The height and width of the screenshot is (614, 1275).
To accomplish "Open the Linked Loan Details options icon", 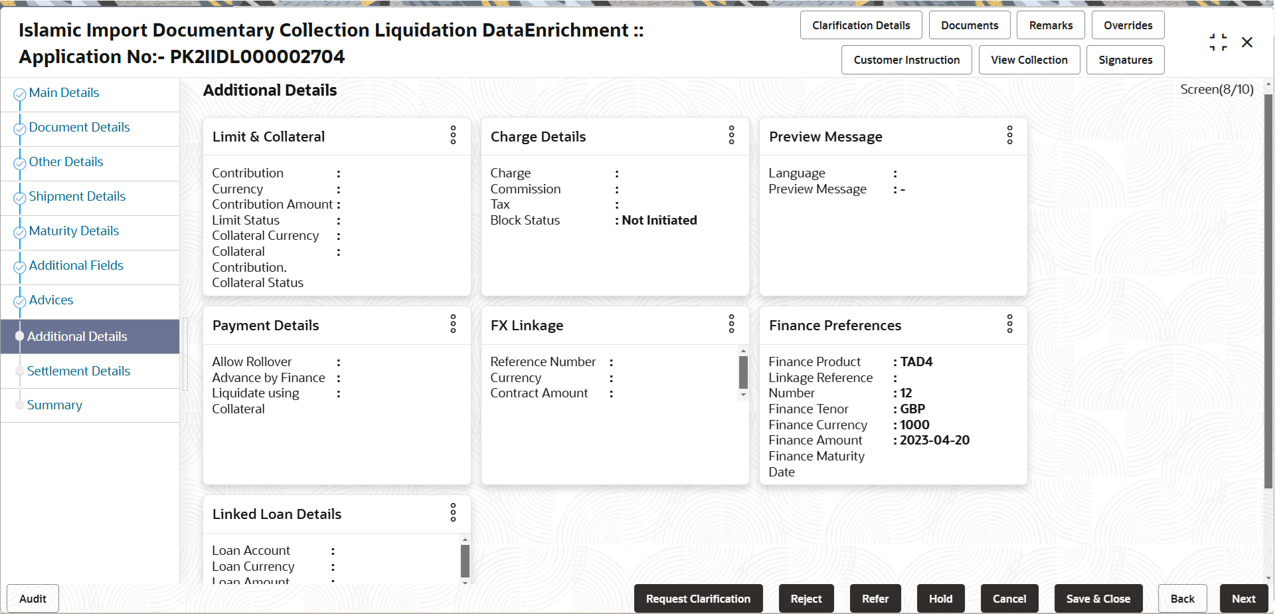I will [453, 512].
